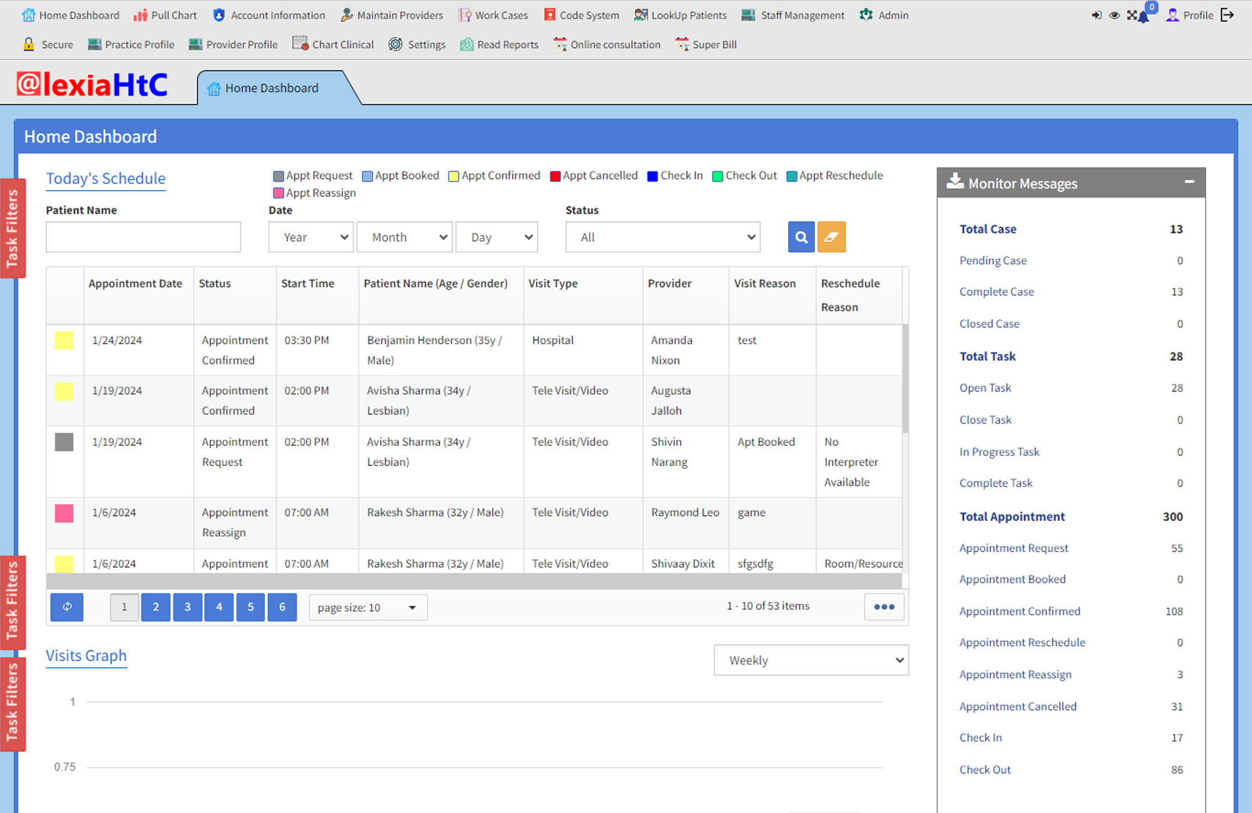Click Pending Case link

993,260
